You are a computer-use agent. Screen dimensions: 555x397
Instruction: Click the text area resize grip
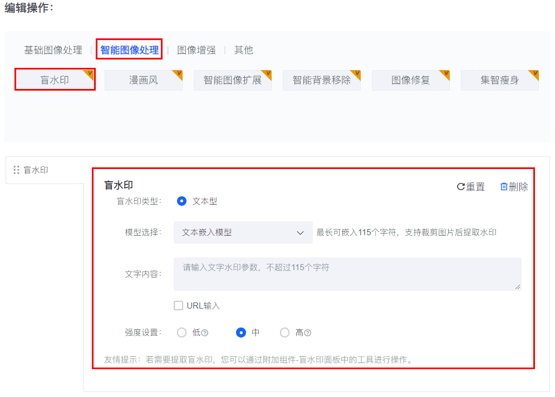pyautogui.click(x=518, y=287)
